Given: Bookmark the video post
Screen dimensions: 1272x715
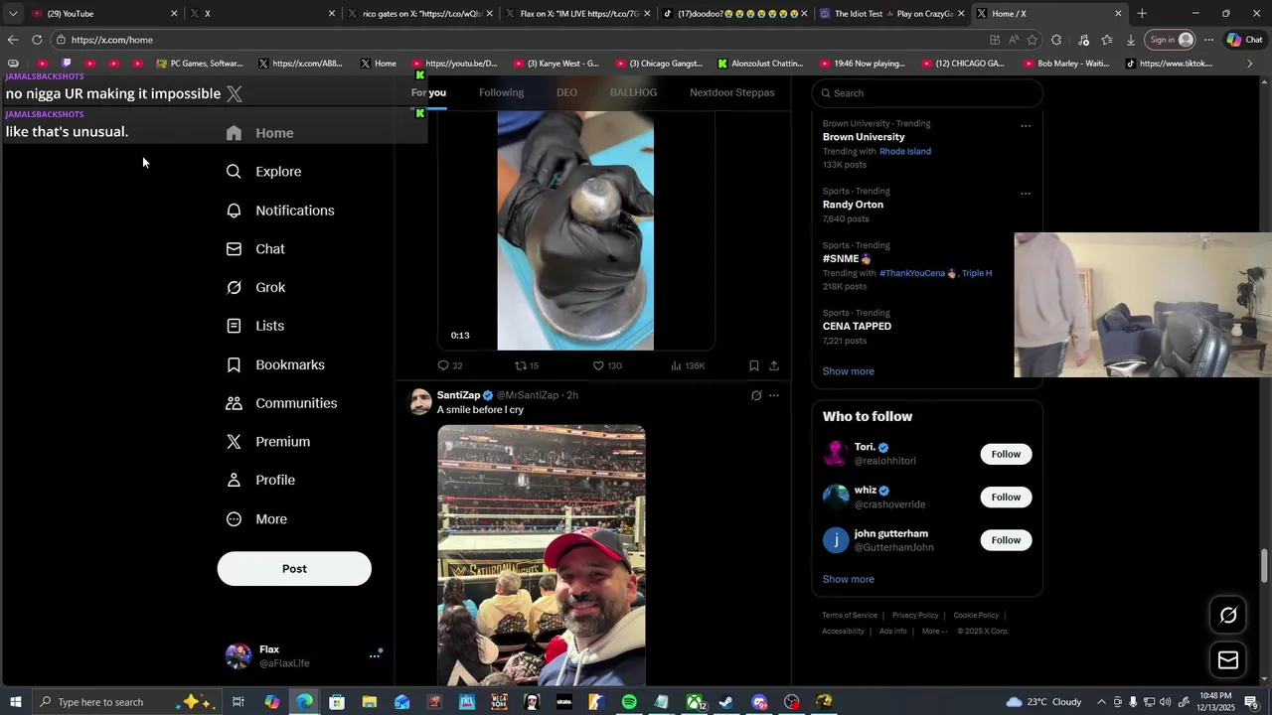Looking at the screenshot, I should tap(753, 365).
